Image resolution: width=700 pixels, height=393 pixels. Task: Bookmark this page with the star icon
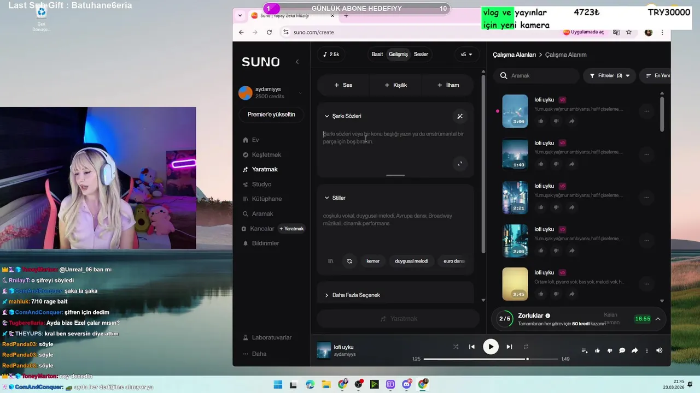(x=629, y=32)
